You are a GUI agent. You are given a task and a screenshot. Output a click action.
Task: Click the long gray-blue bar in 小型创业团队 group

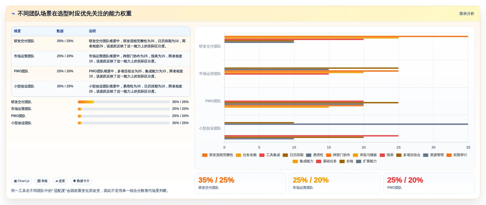pos(346,124)
